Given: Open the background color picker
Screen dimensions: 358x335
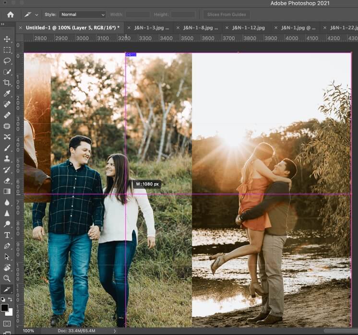Looking at the screenshot, I should [10, 313].
